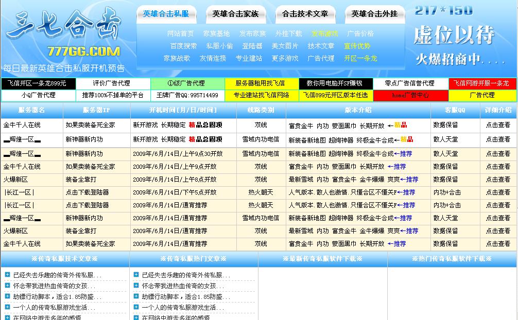Screen dimensions: 518x320
Task: Click the 推荐 icon beside 长江一区 人气版本 text
Action: click(407, 192)
